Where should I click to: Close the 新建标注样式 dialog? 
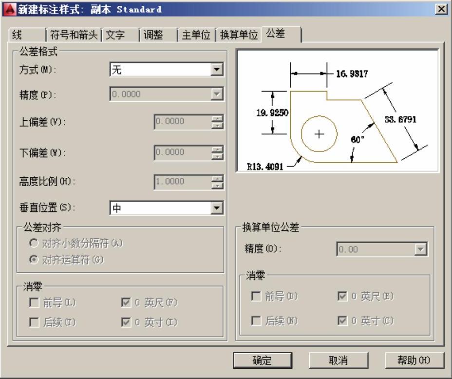[442, 9]
